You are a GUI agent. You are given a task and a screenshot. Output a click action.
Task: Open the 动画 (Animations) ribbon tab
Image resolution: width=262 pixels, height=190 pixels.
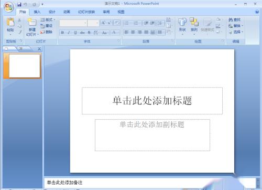67,12
